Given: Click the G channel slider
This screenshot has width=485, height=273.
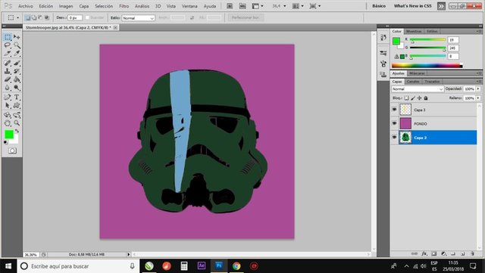Looking at the screenshot, I should [x=427, y=48].
